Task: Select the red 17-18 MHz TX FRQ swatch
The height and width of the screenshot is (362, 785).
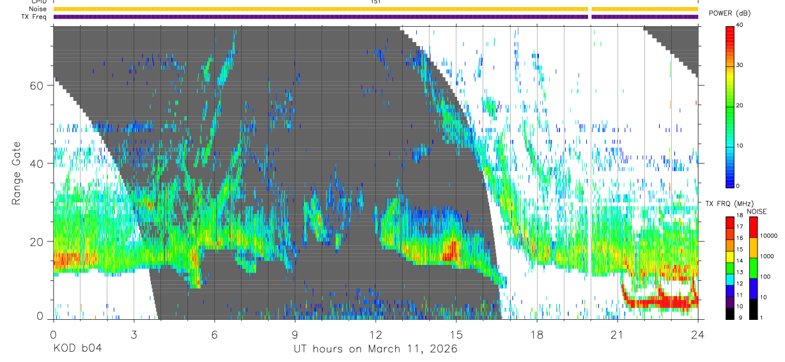Action: [730, 222]
